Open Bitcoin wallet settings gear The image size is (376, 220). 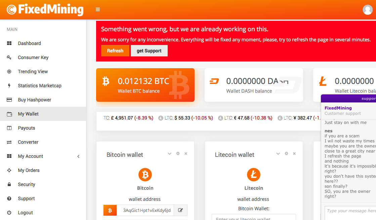pos(178,153)
